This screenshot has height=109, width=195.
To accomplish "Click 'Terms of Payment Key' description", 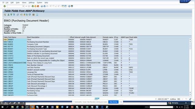I will [35, 74].
